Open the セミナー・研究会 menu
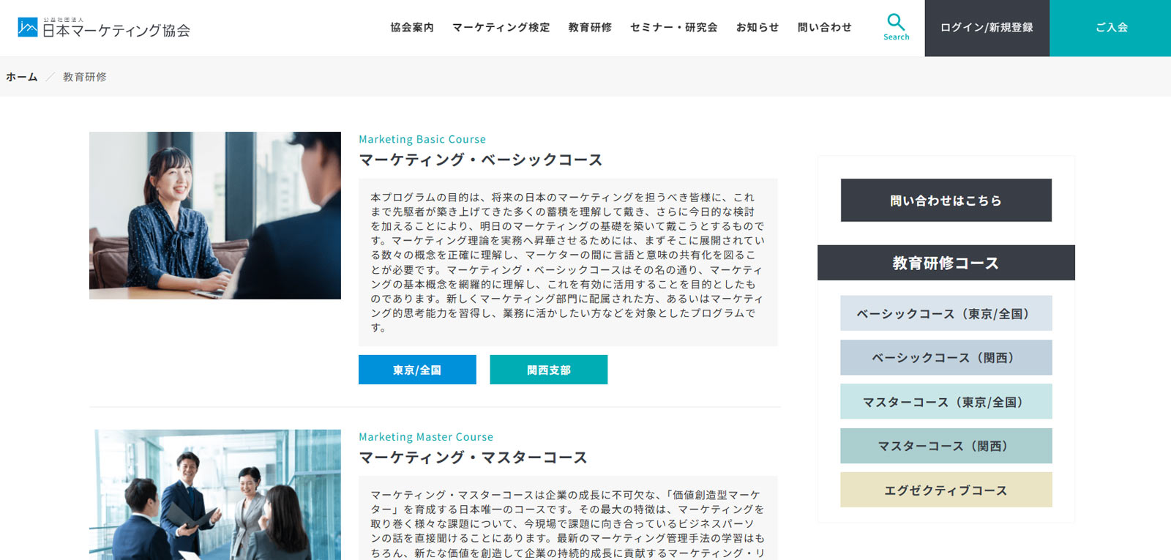The image size is (1171, 560). (x=674, y=27)
